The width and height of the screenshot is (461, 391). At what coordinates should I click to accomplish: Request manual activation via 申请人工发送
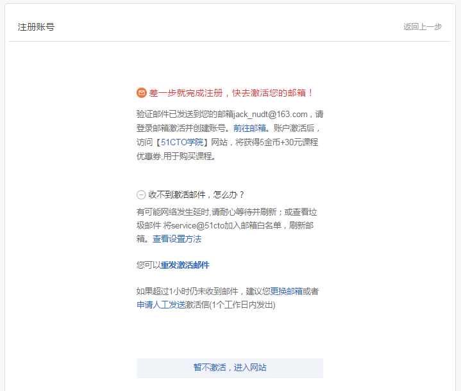pyautogui.click(x=161, y=305)
